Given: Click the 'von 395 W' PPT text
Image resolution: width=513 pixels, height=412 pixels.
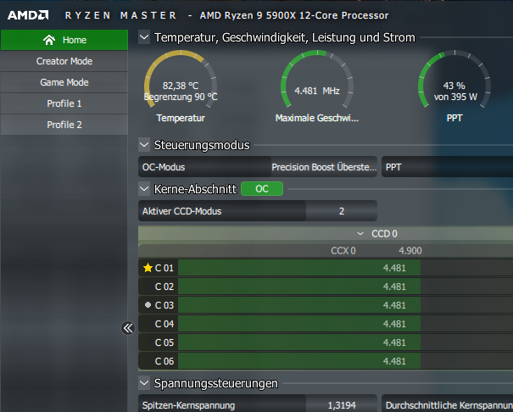Looking at the screenshot, I should (455, 97).
